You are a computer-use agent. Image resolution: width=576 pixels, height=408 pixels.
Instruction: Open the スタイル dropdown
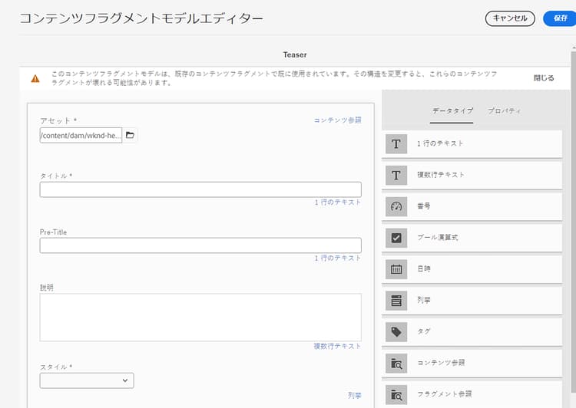(x=87, y=380)
